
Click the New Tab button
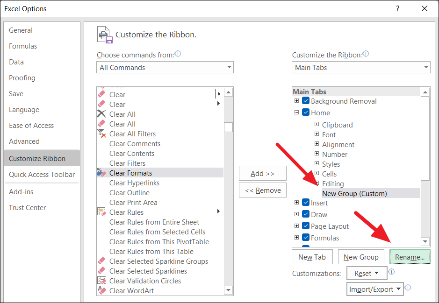312,257
